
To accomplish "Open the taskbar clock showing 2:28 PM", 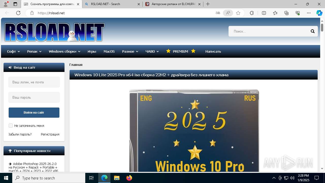I will [x=303, y=178].
